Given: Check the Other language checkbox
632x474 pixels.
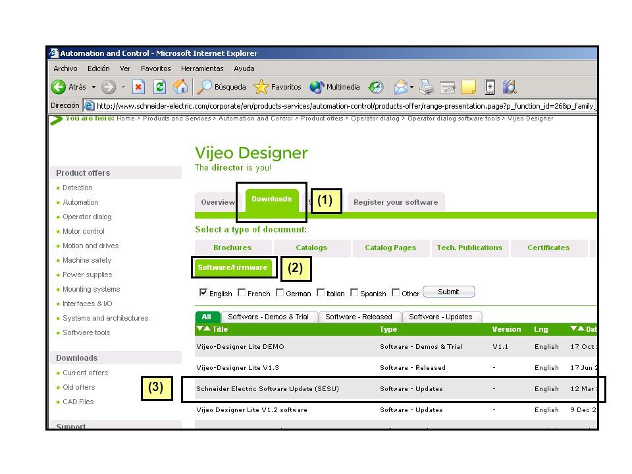Looking at the screenshot, I should tap(396, 292).
